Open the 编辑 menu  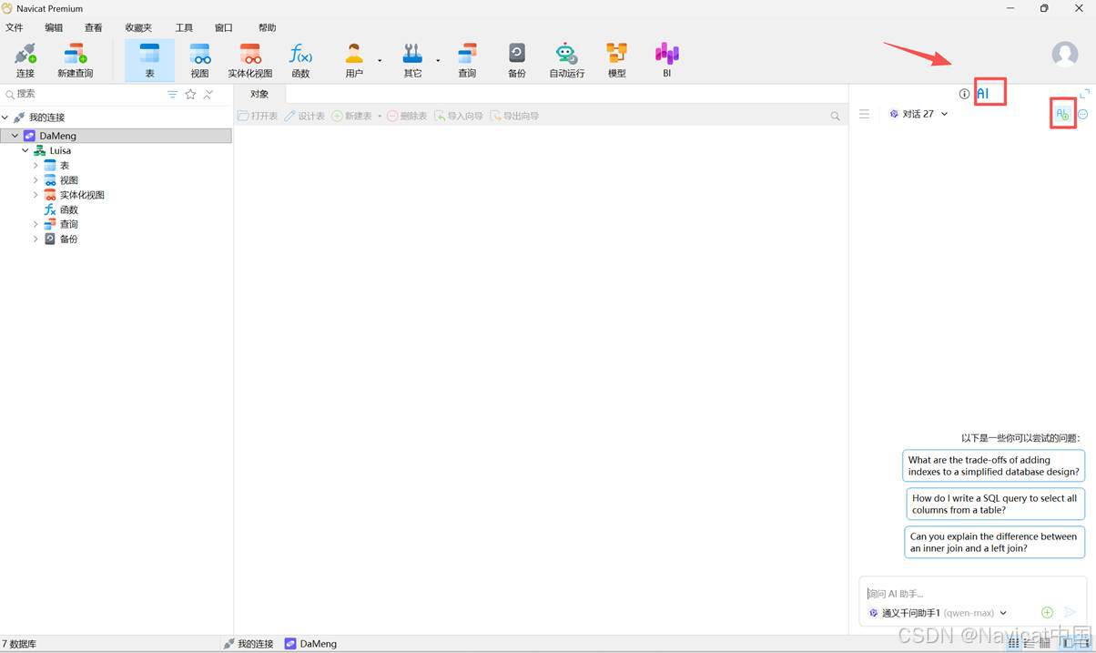tap(54, 28)
